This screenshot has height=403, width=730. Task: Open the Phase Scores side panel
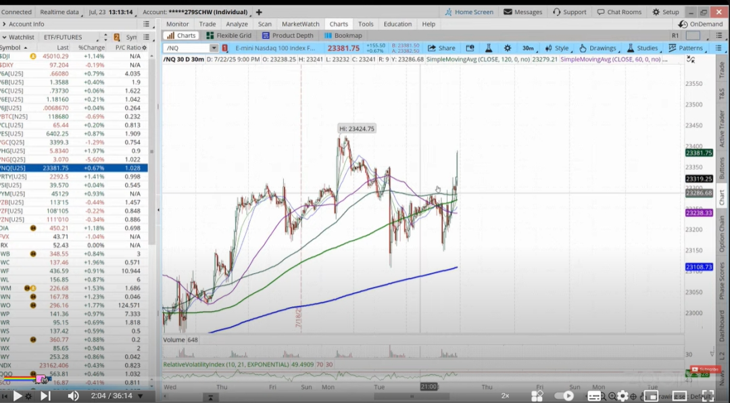pyautogui.click(x=722, y=281)
